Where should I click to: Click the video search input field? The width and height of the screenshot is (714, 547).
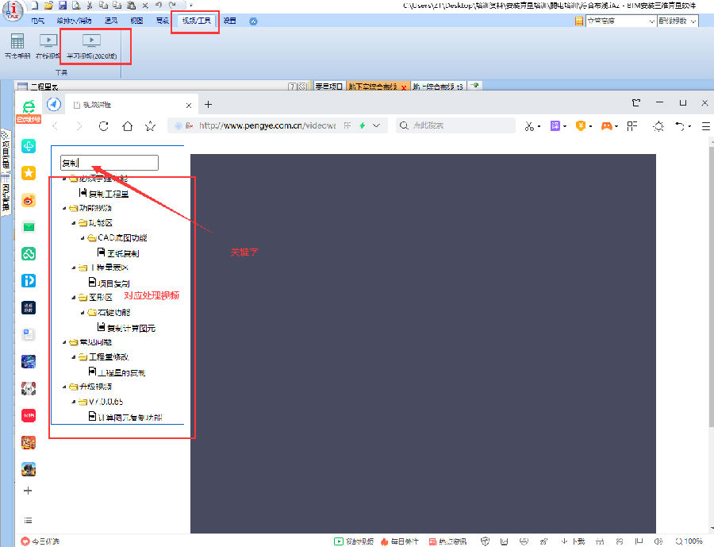coord(109,163)
